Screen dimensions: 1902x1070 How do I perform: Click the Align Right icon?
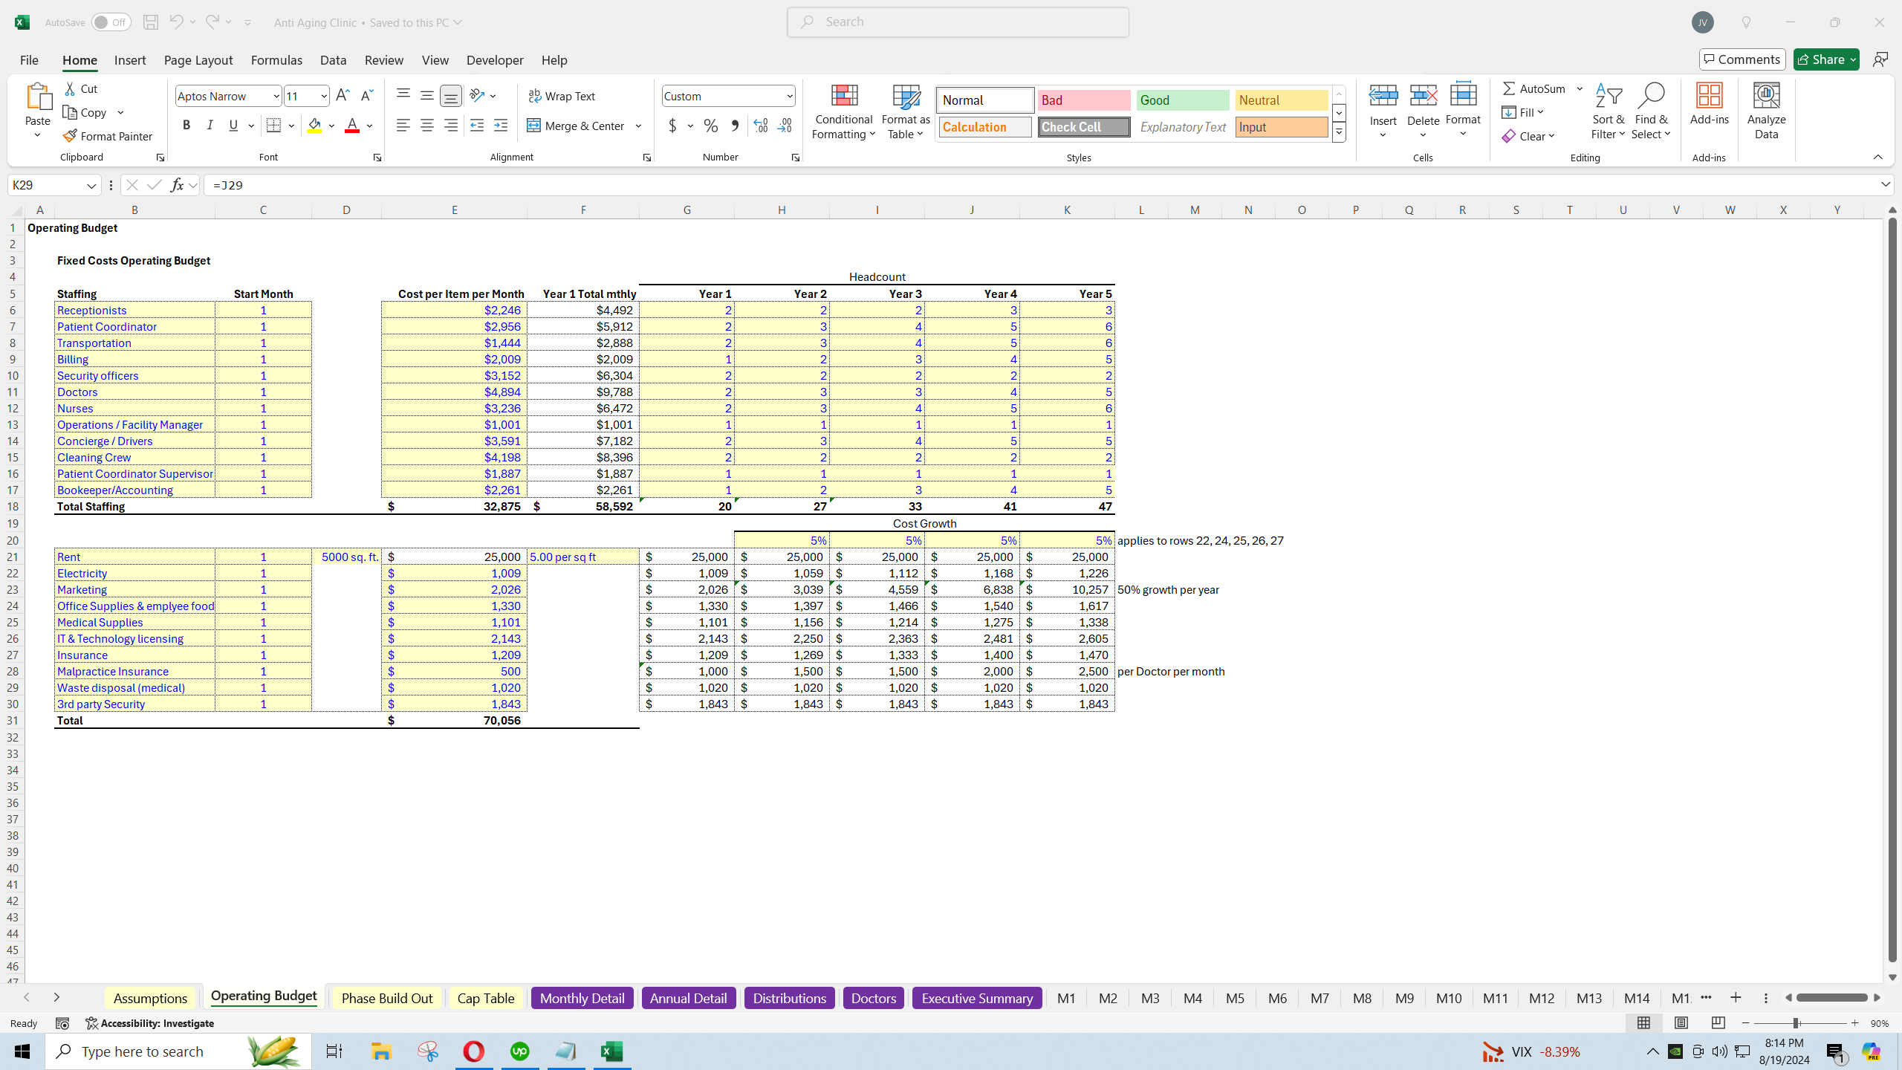(x=450, y=126)
